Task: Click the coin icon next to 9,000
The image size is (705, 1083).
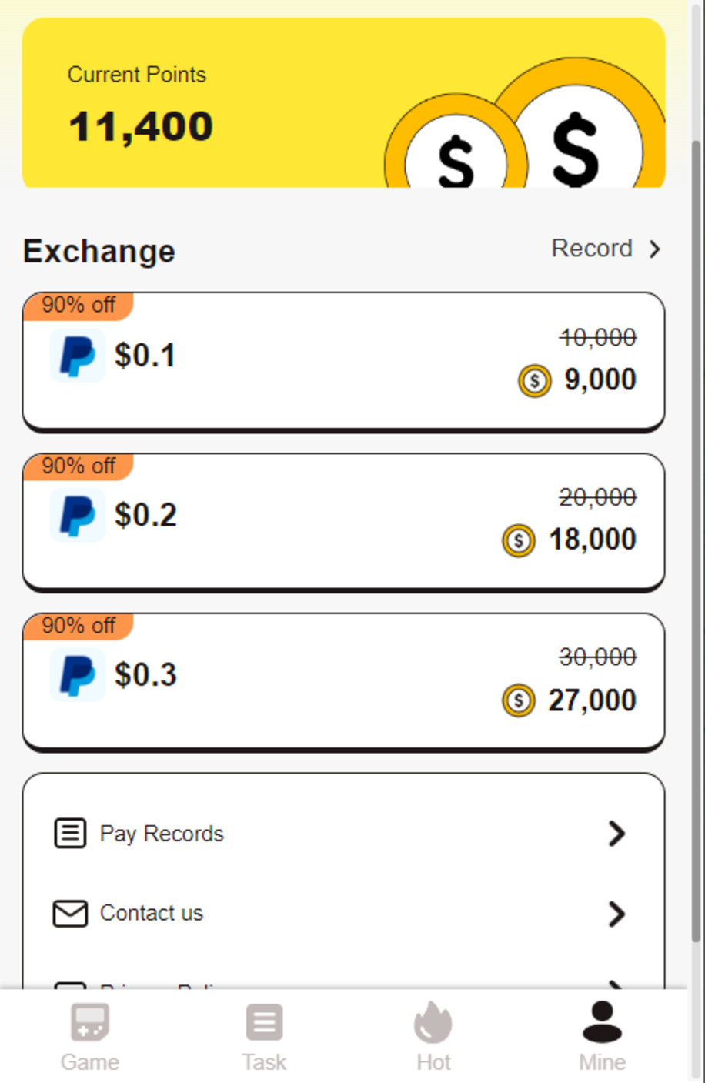Action: 534,380
